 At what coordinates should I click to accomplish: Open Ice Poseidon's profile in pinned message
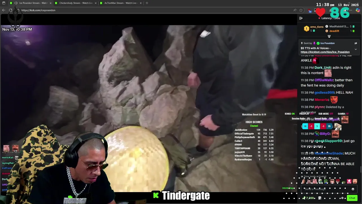(327, 43)
